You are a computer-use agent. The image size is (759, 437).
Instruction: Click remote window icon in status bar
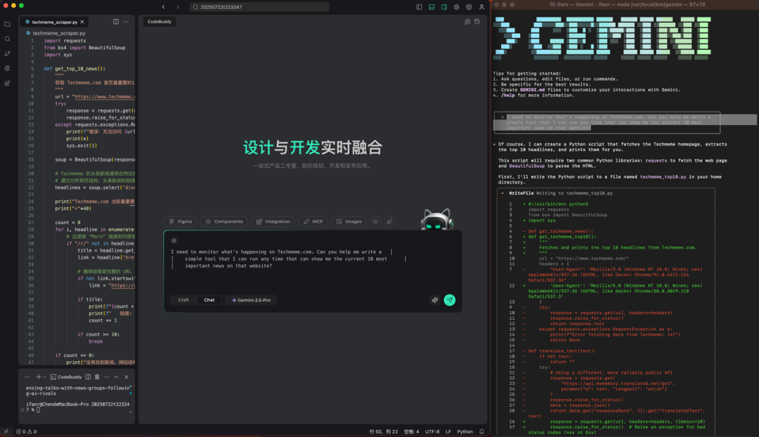(x=6, y=431)
